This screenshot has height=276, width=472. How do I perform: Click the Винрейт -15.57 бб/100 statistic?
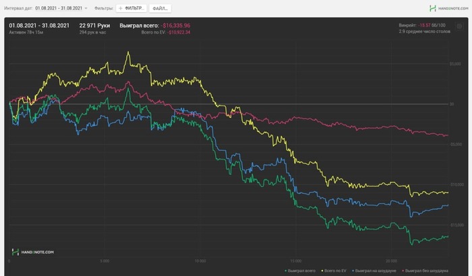(x=422, y=26)
